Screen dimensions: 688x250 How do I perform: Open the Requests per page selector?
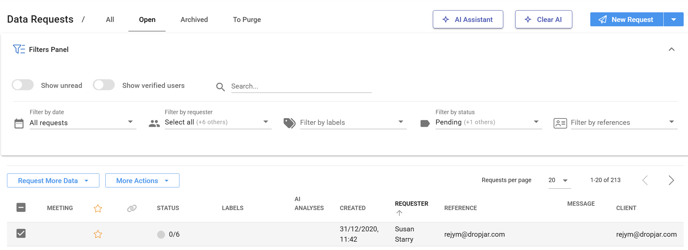click(x=559, y=180)
